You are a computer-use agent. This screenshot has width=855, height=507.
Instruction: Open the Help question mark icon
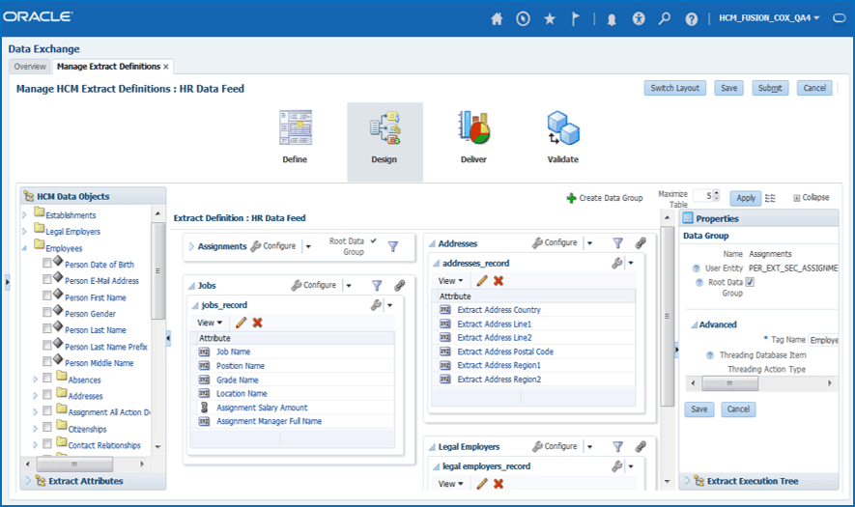point(692,19)
